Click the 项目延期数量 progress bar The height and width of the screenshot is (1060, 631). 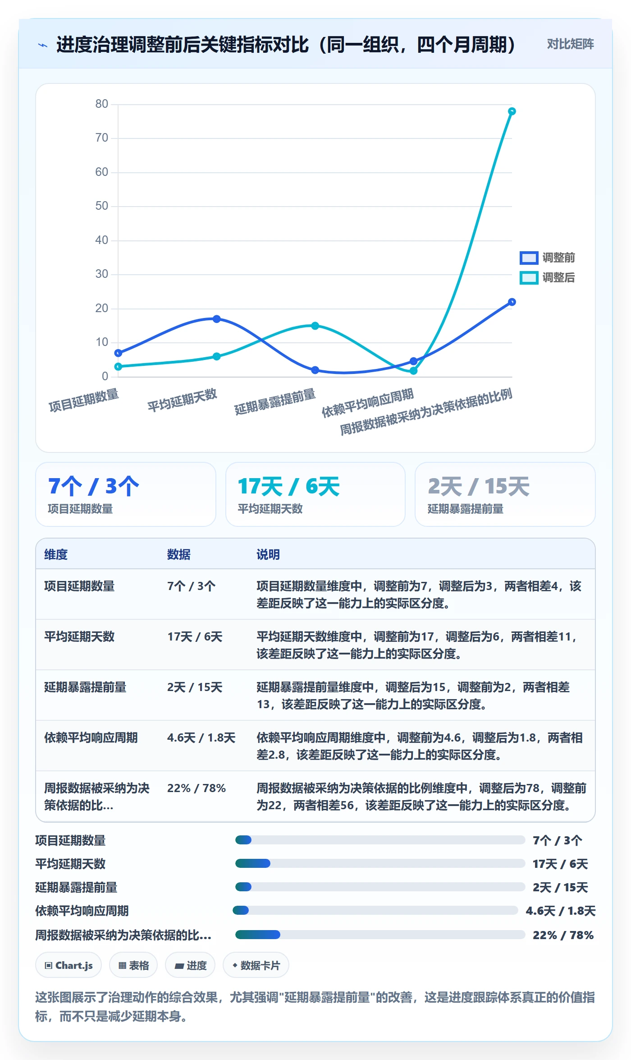pos(380,840)
